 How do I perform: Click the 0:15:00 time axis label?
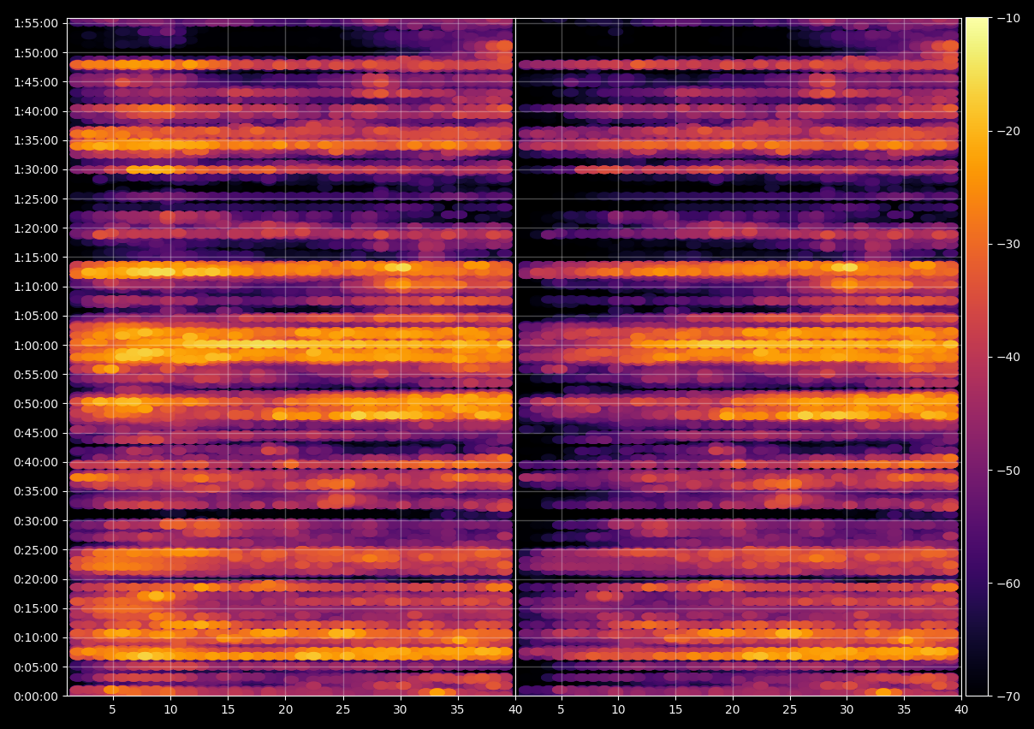point(38,608)
